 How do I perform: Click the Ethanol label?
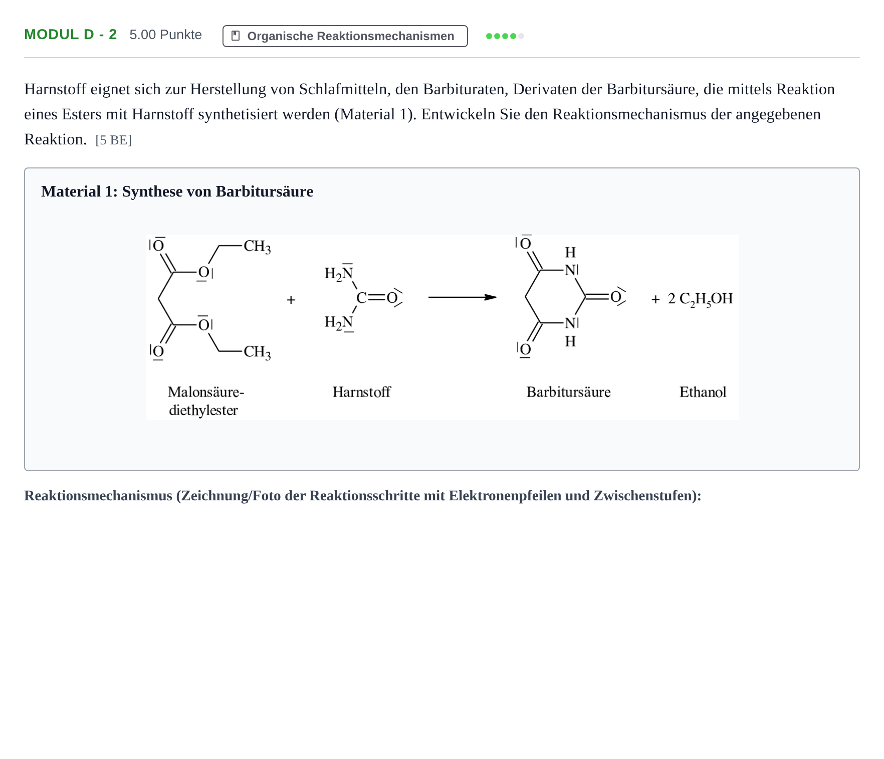pos(703,392)
